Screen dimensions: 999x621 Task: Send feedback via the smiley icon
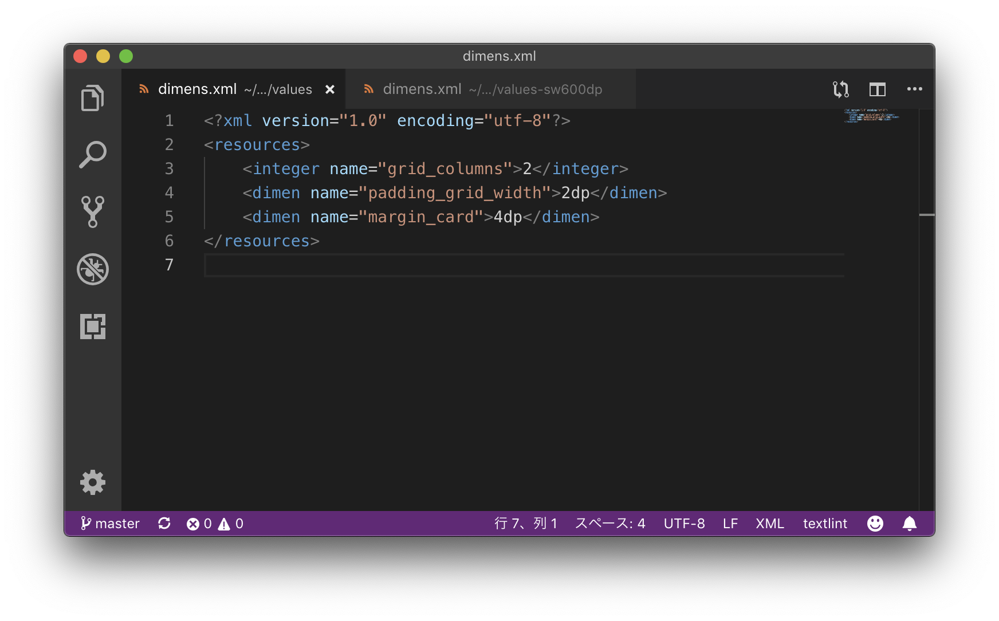[x=875, y=523]
